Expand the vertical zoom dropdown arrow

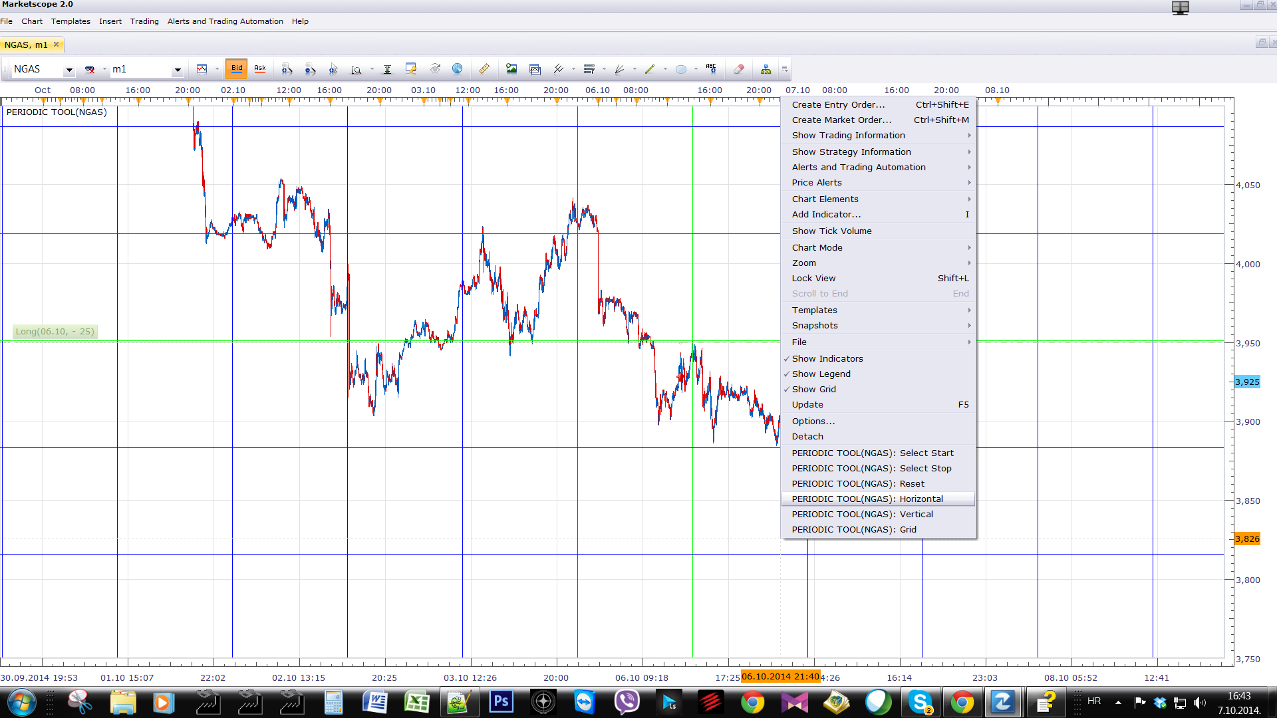point(372,68)
